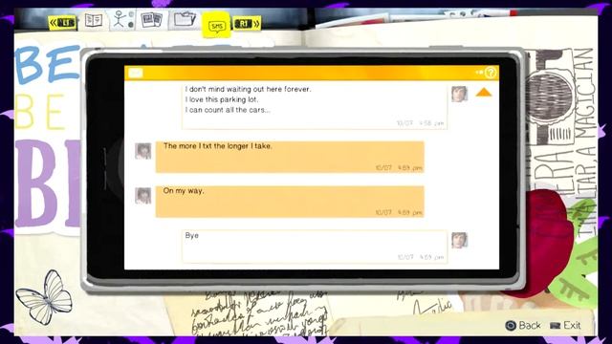Viewport: 612px width, 344px height.
Task: Click the circle icon next to Back
Action: click(511, 325)
